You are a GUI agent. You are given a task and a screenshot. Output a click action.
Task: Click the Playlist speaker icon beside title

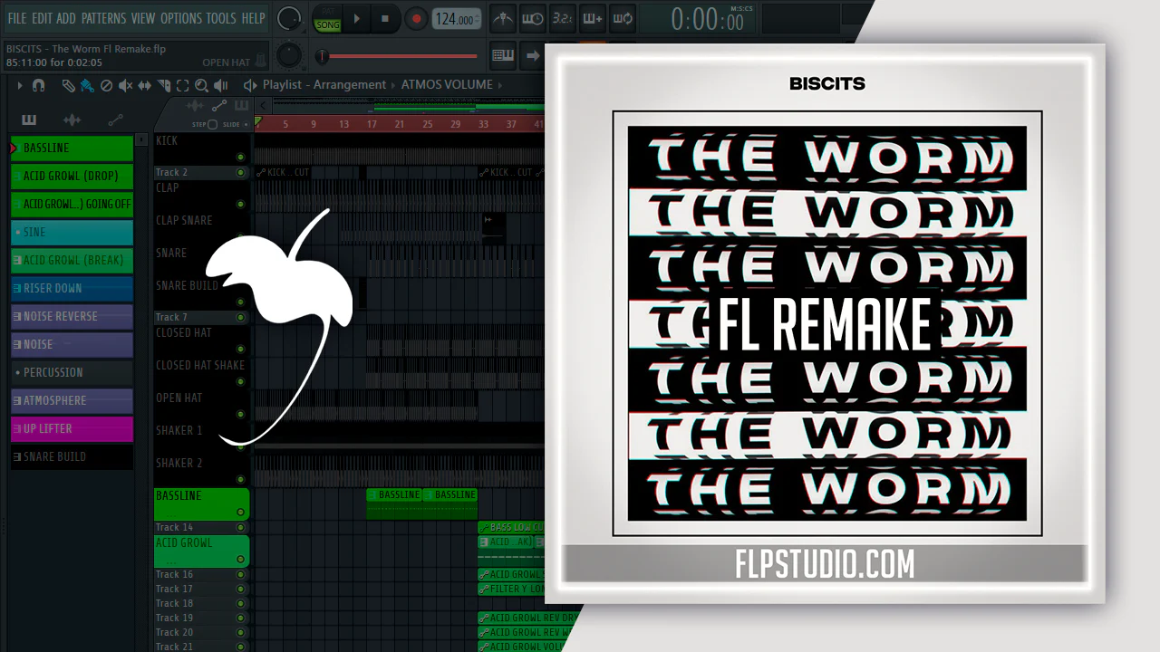click(x=250, y=85)
